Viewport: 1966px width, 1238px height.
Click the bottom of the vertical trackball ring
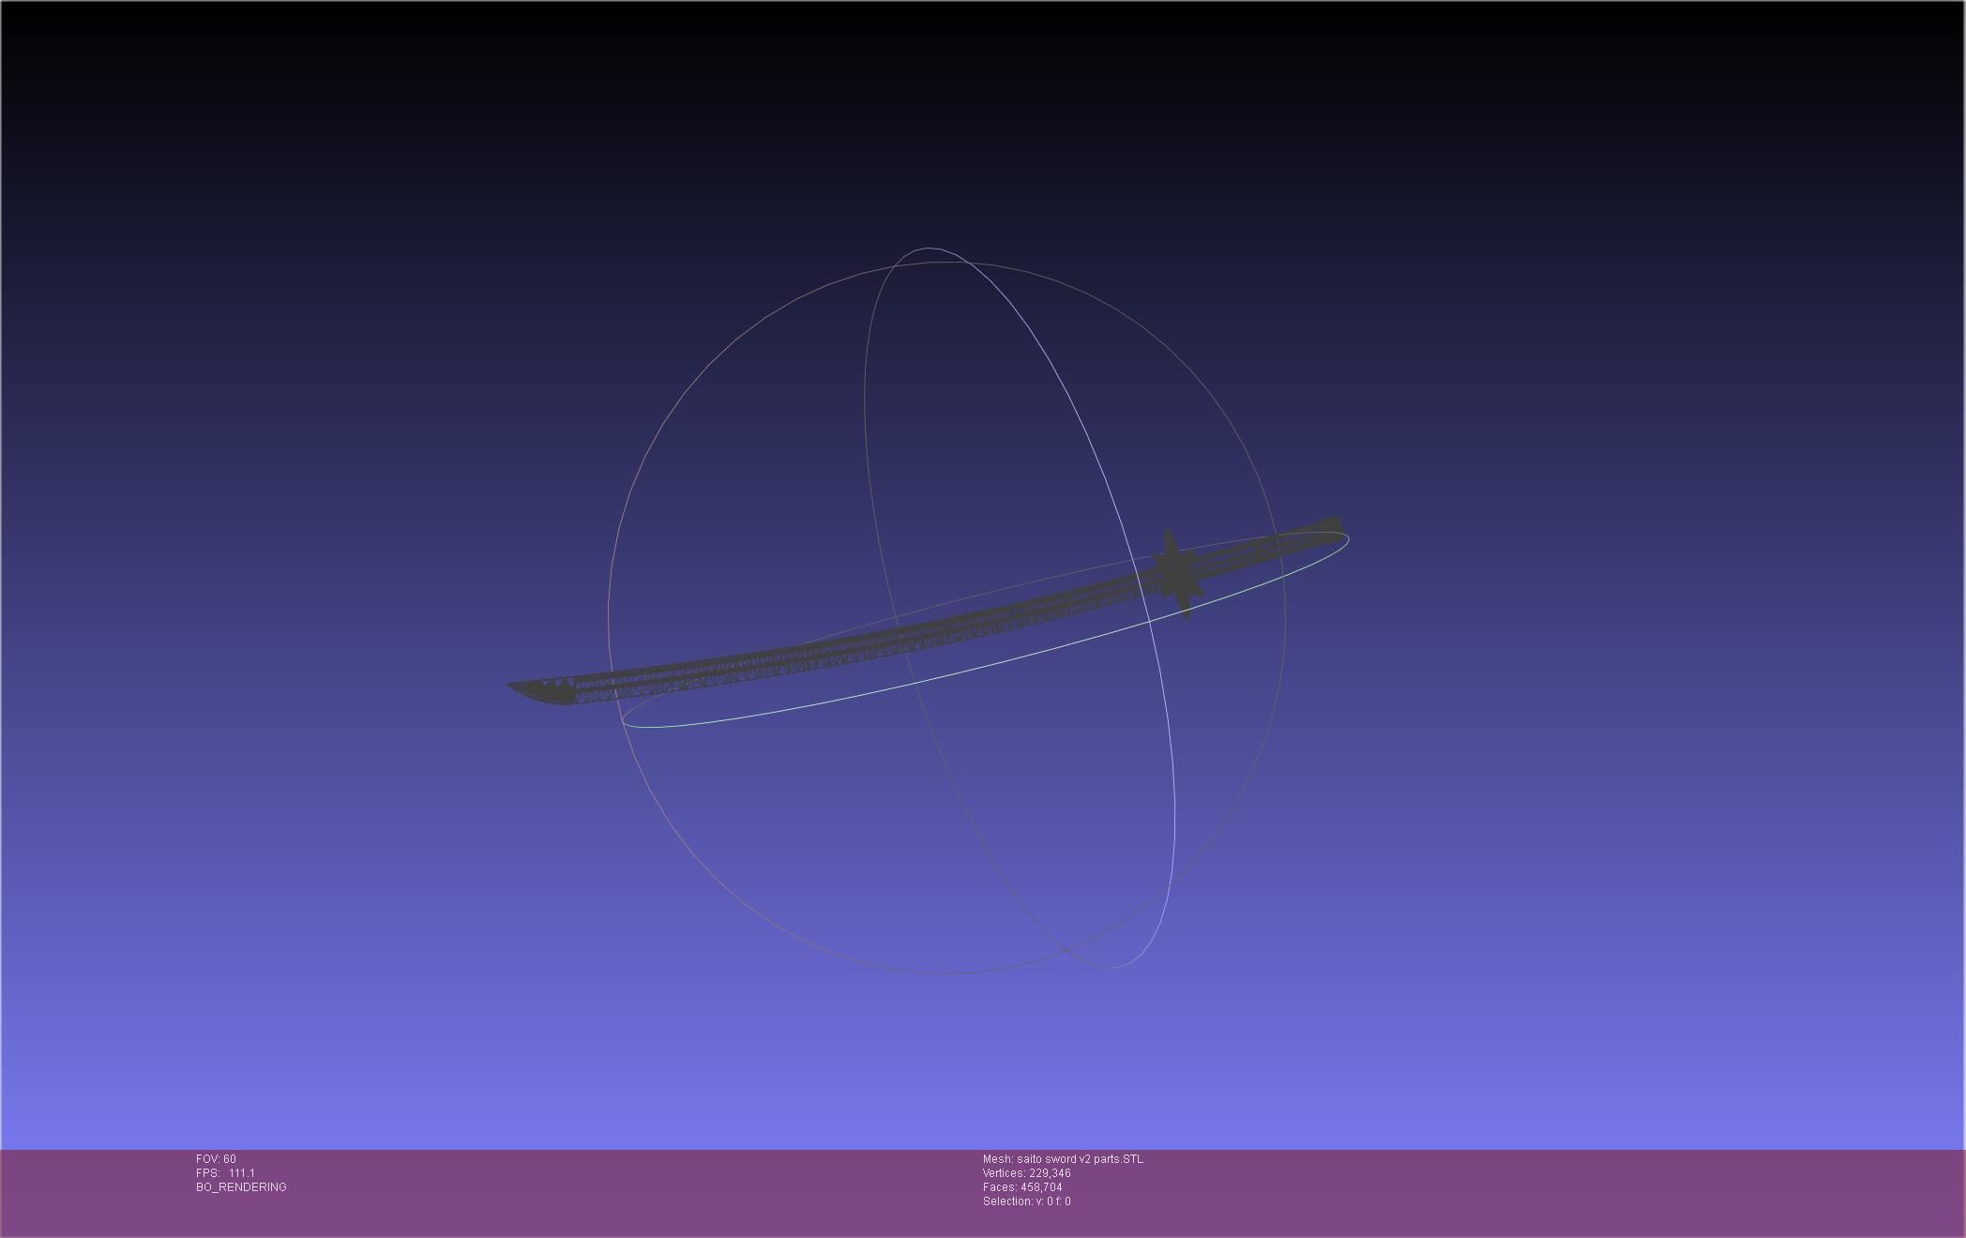1112,967
